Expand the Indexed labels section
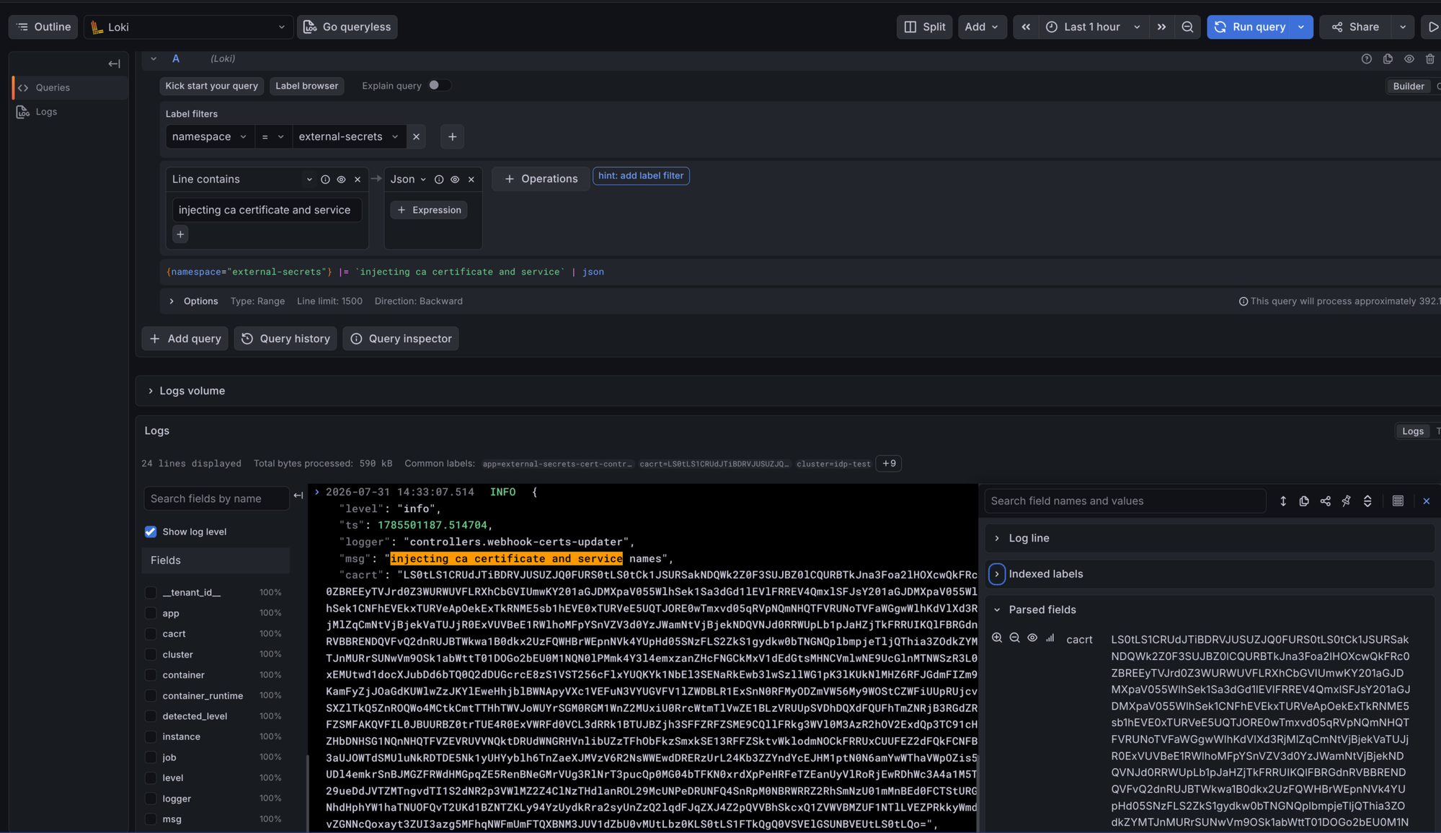Image resolution: width=1441 pixels, height=833 pixels. coord(997,574)
